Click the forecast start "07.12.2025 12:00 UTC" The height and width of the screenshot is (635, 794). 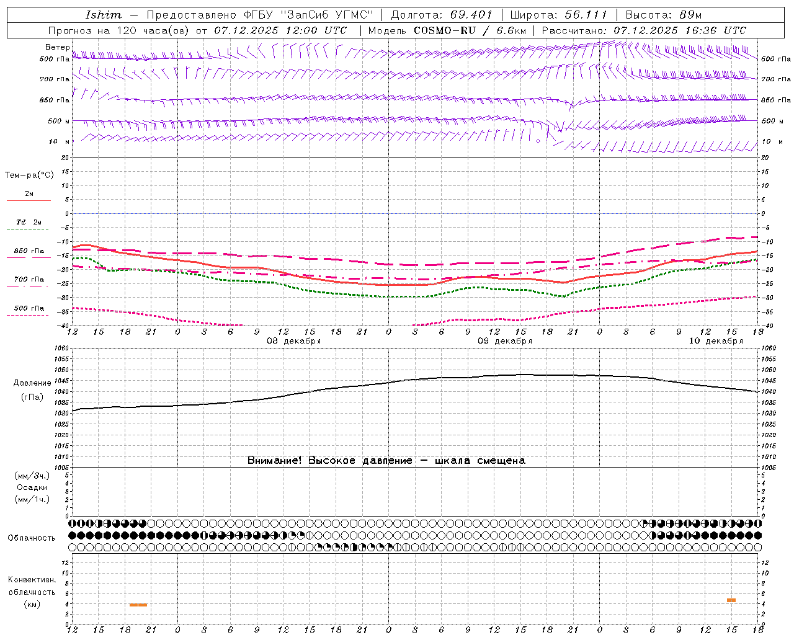(280, 30)
